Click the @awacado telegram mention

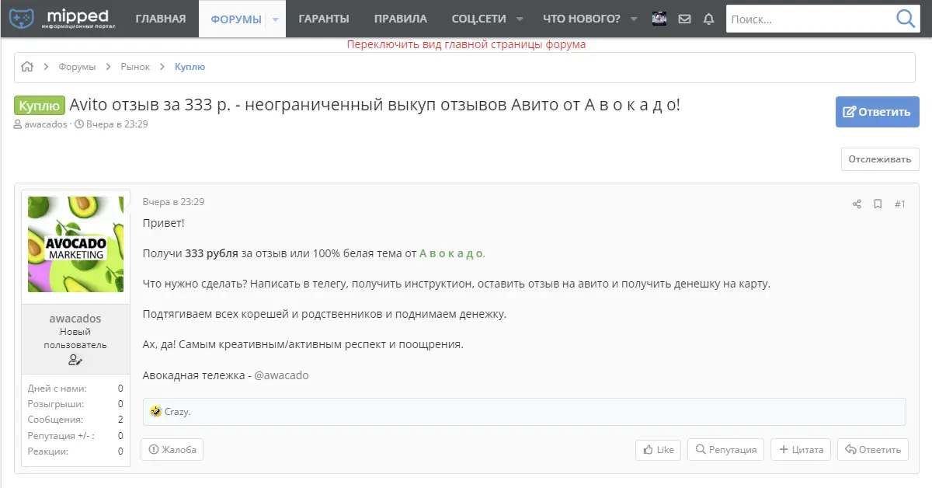pos(281,375)
